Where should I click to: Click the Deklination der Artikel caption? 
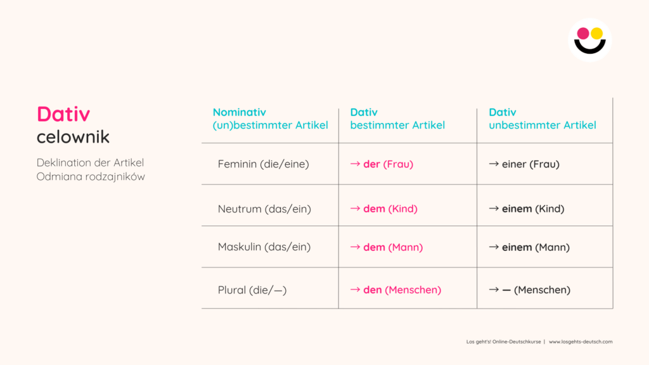90,163
